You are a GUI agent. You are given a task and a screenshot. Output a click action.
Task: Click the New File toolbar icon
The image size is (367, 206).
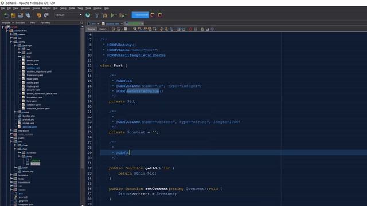6,15
